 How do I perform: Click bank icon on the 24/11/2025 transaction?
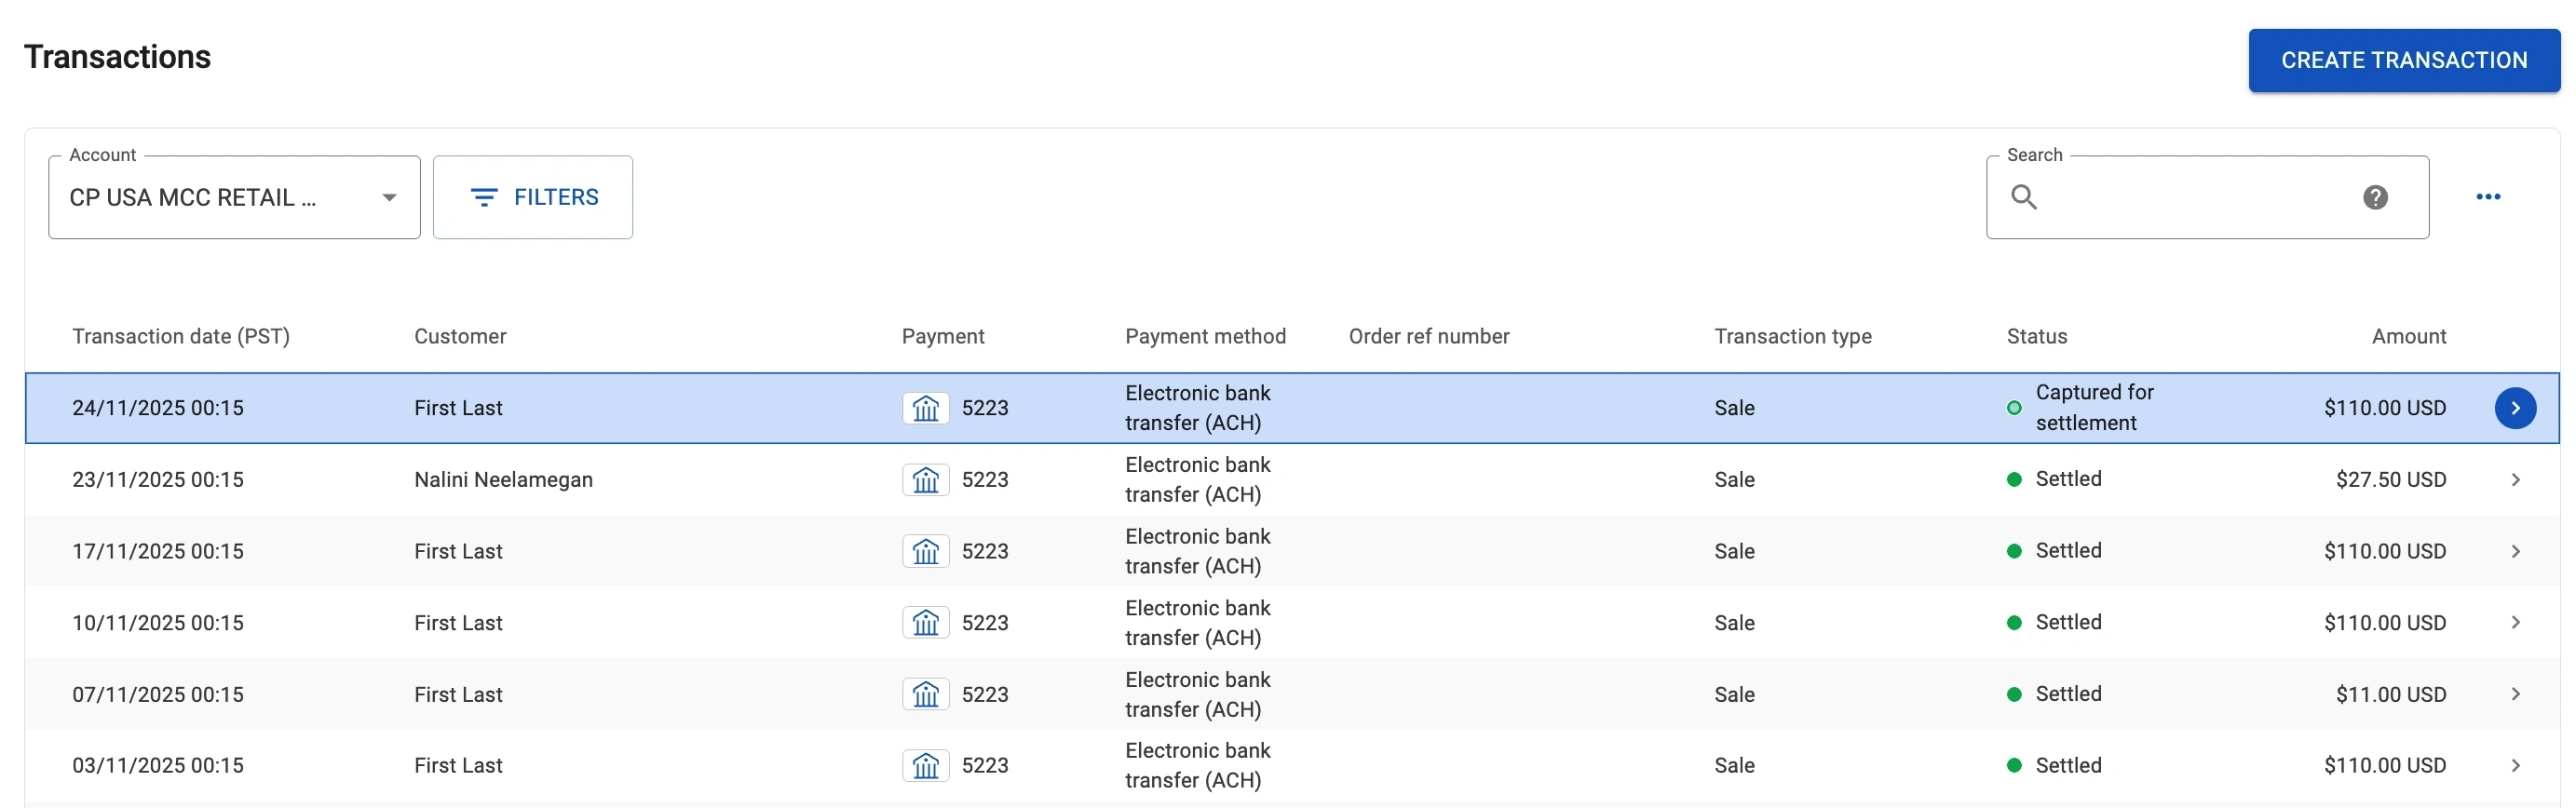925,408
